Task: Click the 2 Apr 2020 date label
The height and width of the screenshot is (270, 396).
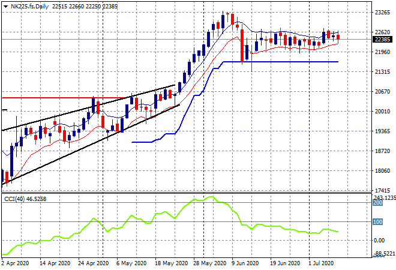Action: coord(17,263)
